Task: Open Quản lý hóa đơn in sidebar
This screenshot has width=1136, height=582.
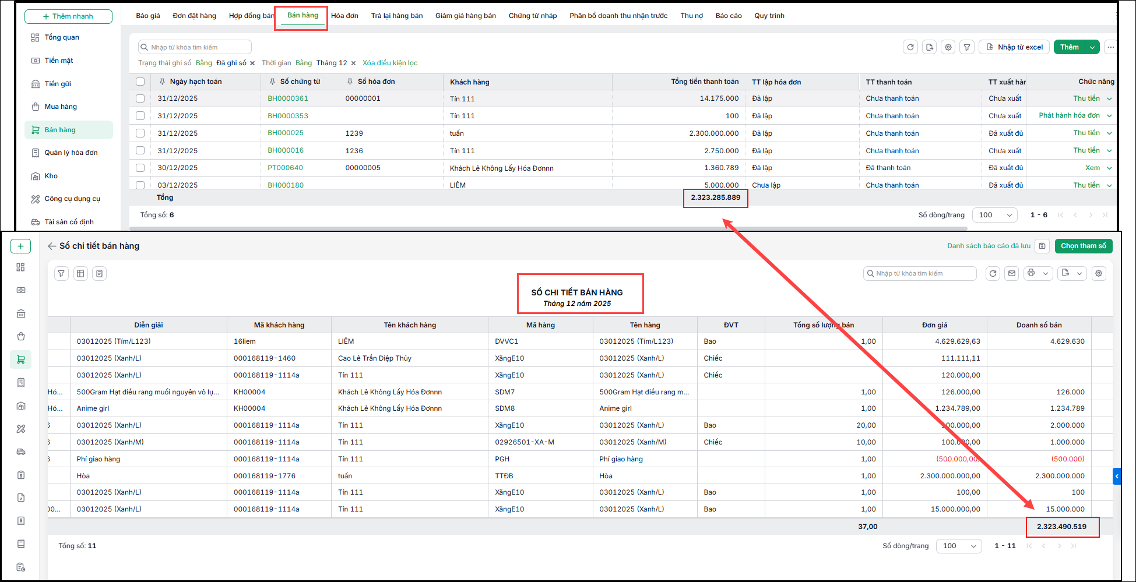Action: point(71,153)
